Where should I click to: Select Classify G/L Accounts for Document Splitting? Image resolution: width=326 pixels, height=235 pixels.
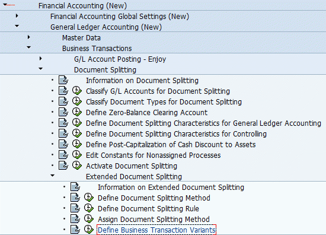coord(158,91)
